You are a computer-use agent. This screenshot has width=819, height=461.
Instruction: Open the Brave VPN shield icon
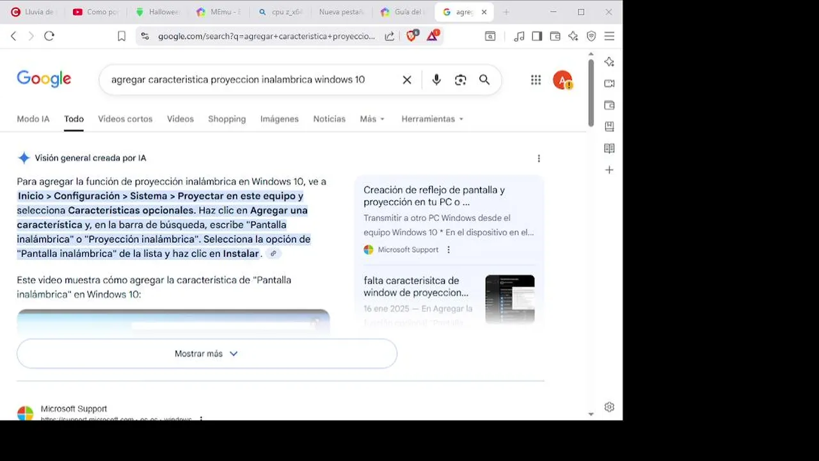(x=591, y=36)
